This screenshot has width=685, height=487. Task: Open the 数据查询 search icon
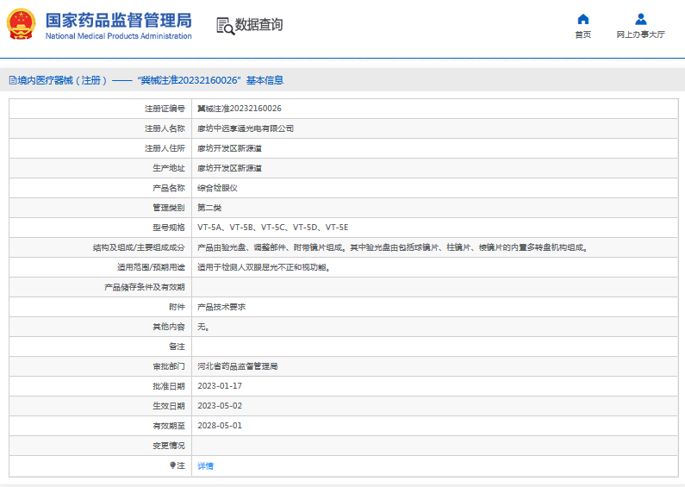(x=225, y=26)
